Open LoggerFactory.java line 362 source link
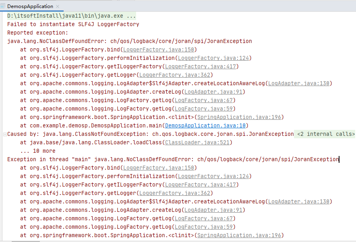This screenshot has height=242, width=356. (x=175, y=75)
